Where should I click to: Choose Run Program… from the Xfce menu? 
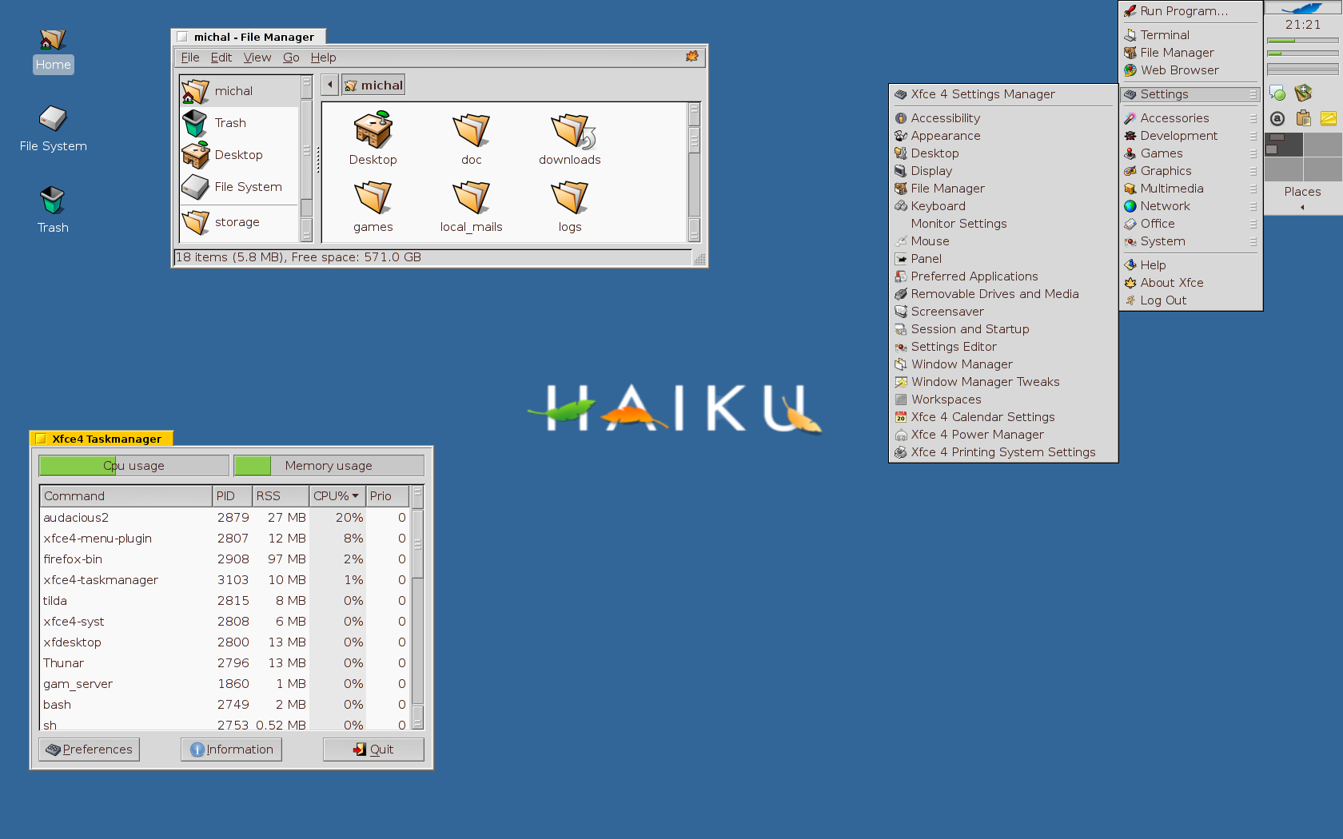[1190, 11]
